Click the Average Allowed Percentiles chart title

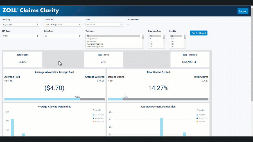(x=54, y=107)
